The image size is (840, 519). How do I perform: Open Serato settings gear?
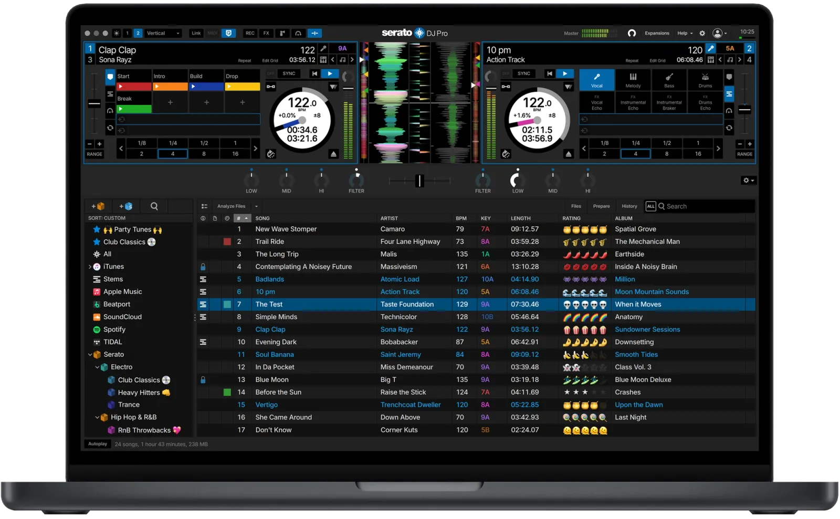[x=702, y=33]
